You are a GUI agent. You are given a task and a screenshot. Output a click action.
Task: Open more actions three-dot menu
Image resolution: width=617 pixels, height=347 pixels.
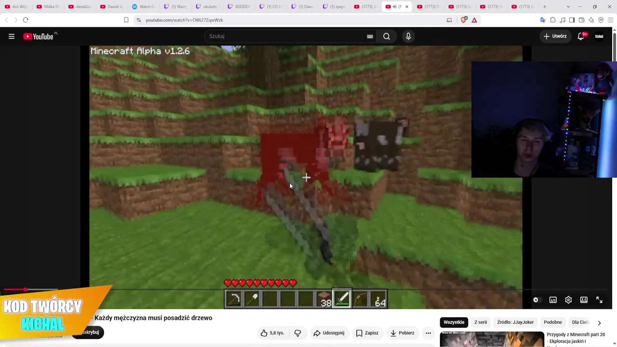tap(428, 333)
